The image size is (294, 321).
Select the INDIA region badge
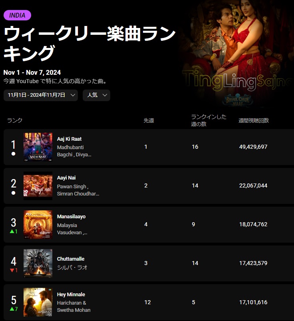[x=18, y=15]
